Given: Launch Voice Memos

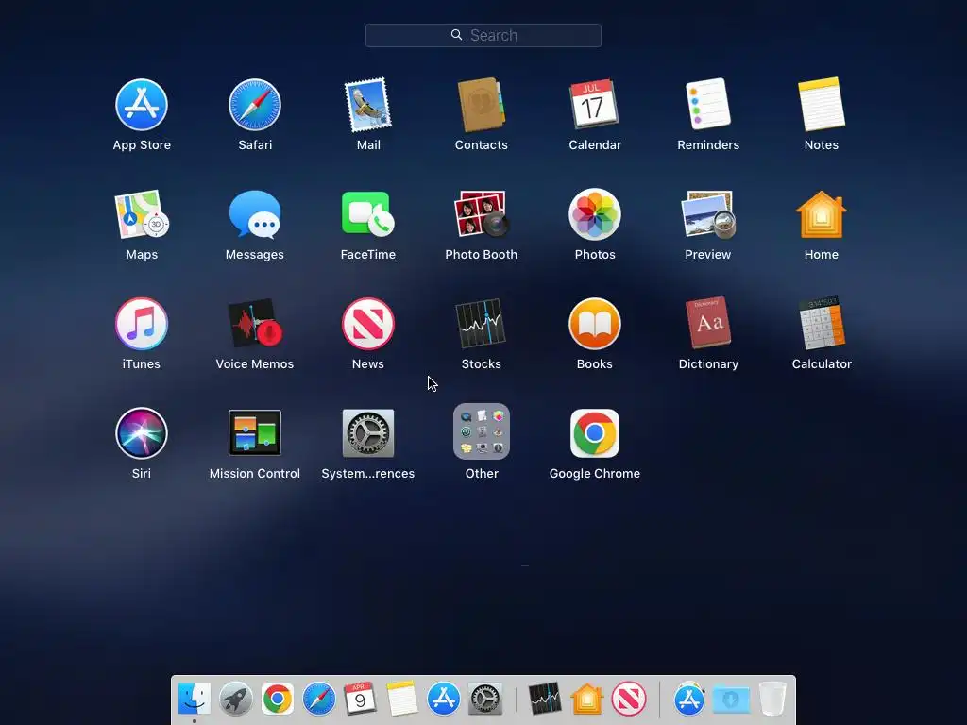Looking at the screenshot, I should pyautogui.click(x=255, y=324).
